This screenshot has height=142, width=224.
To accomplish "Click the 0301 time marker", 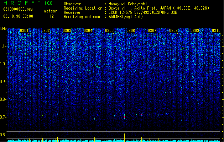I will [24, 31].
